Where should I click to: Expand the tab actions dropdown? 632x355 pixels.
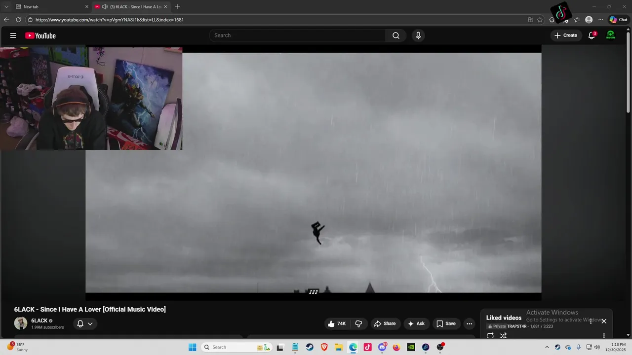pos(6,6)
